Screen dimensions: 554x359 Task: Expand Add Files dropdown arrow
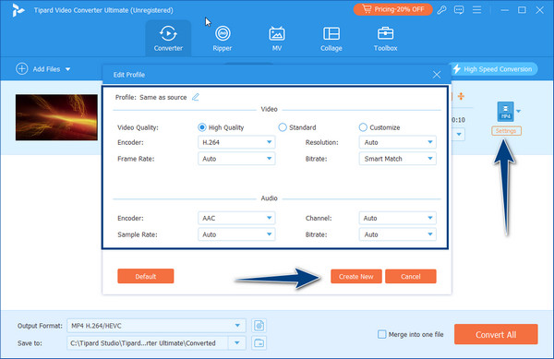pyautogui.click(x=67, y=69)
